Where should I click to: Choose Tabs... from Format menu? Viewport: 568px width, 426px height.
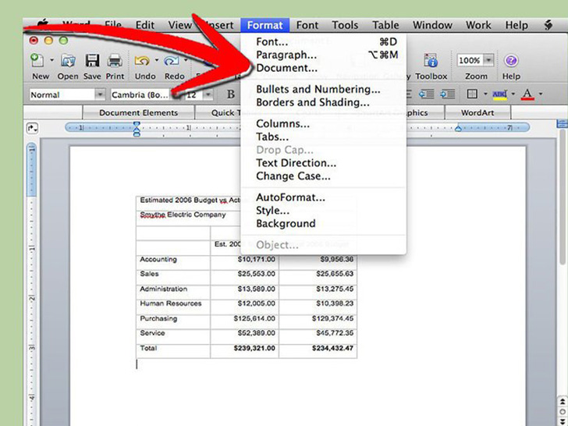[x=324, y=137]
